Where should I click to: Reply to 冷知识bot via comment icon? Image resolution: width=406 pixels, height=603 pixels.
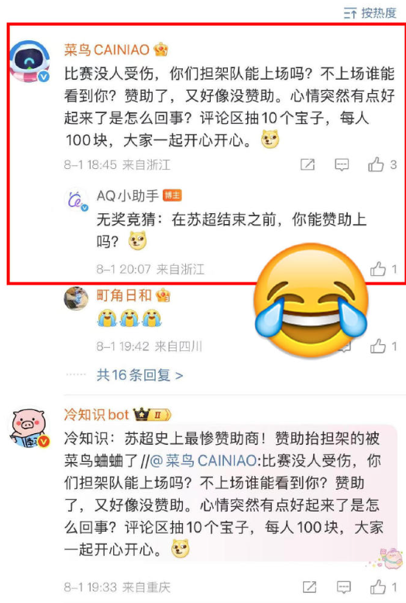343,587
